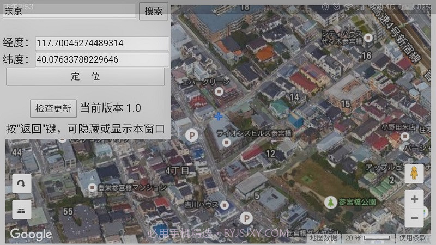Screen dimensions: 436x245
Task: Select the エバーグリーン building marker
Action: [219, 92]
